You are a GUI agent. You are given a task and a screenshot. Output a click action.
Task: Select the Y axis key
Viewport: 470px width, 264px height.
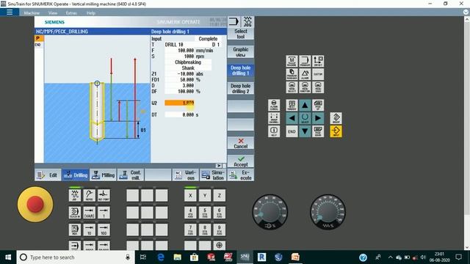pyautogui.click(x=205, y=195)
